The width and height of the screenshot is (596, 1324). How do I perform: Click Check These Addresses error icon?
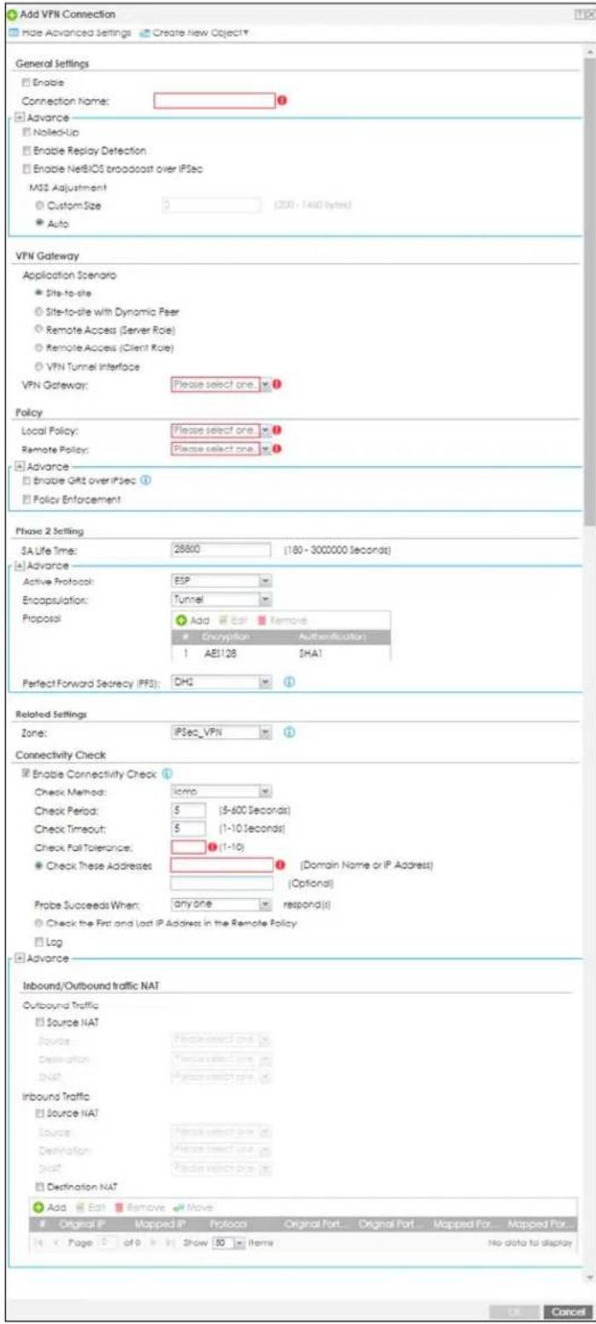[279, 865]
